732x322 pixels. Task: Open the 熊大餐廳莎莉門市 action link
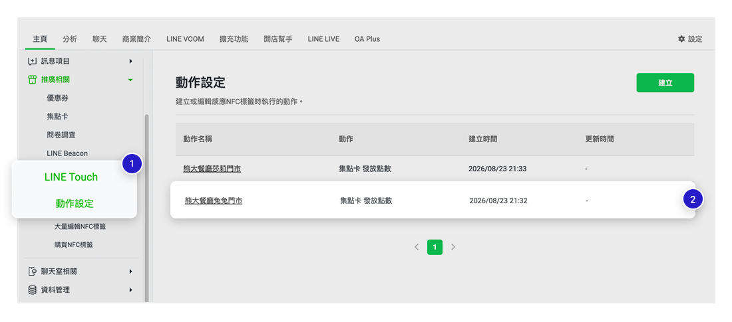click(x=212, y=169)
